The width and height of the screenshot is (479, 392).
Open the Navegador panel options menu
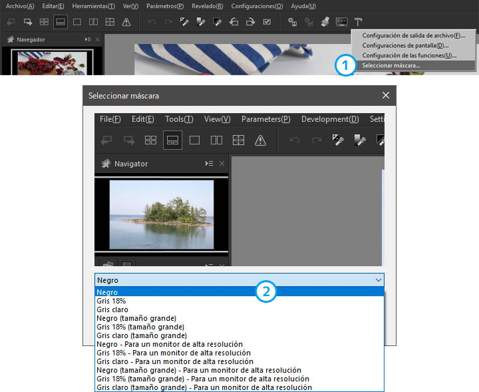point(88,40)
